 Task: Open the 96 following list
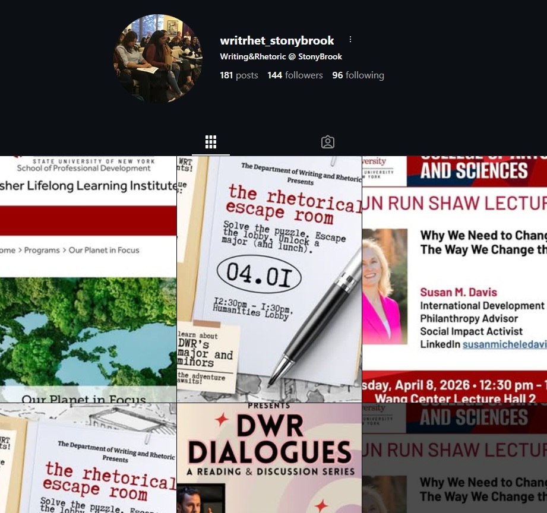click(358, 75)
